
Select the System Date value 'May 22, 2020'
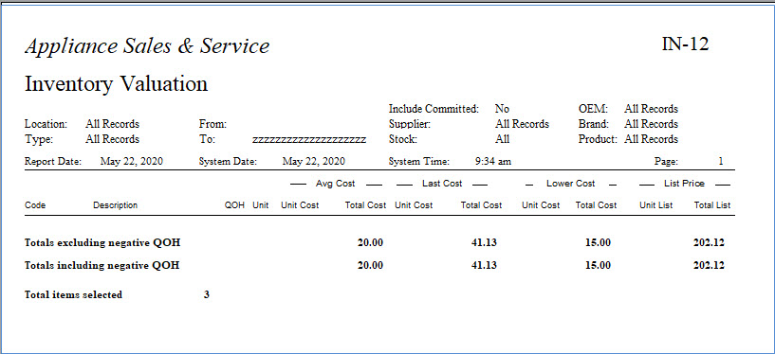click(314, 161)
